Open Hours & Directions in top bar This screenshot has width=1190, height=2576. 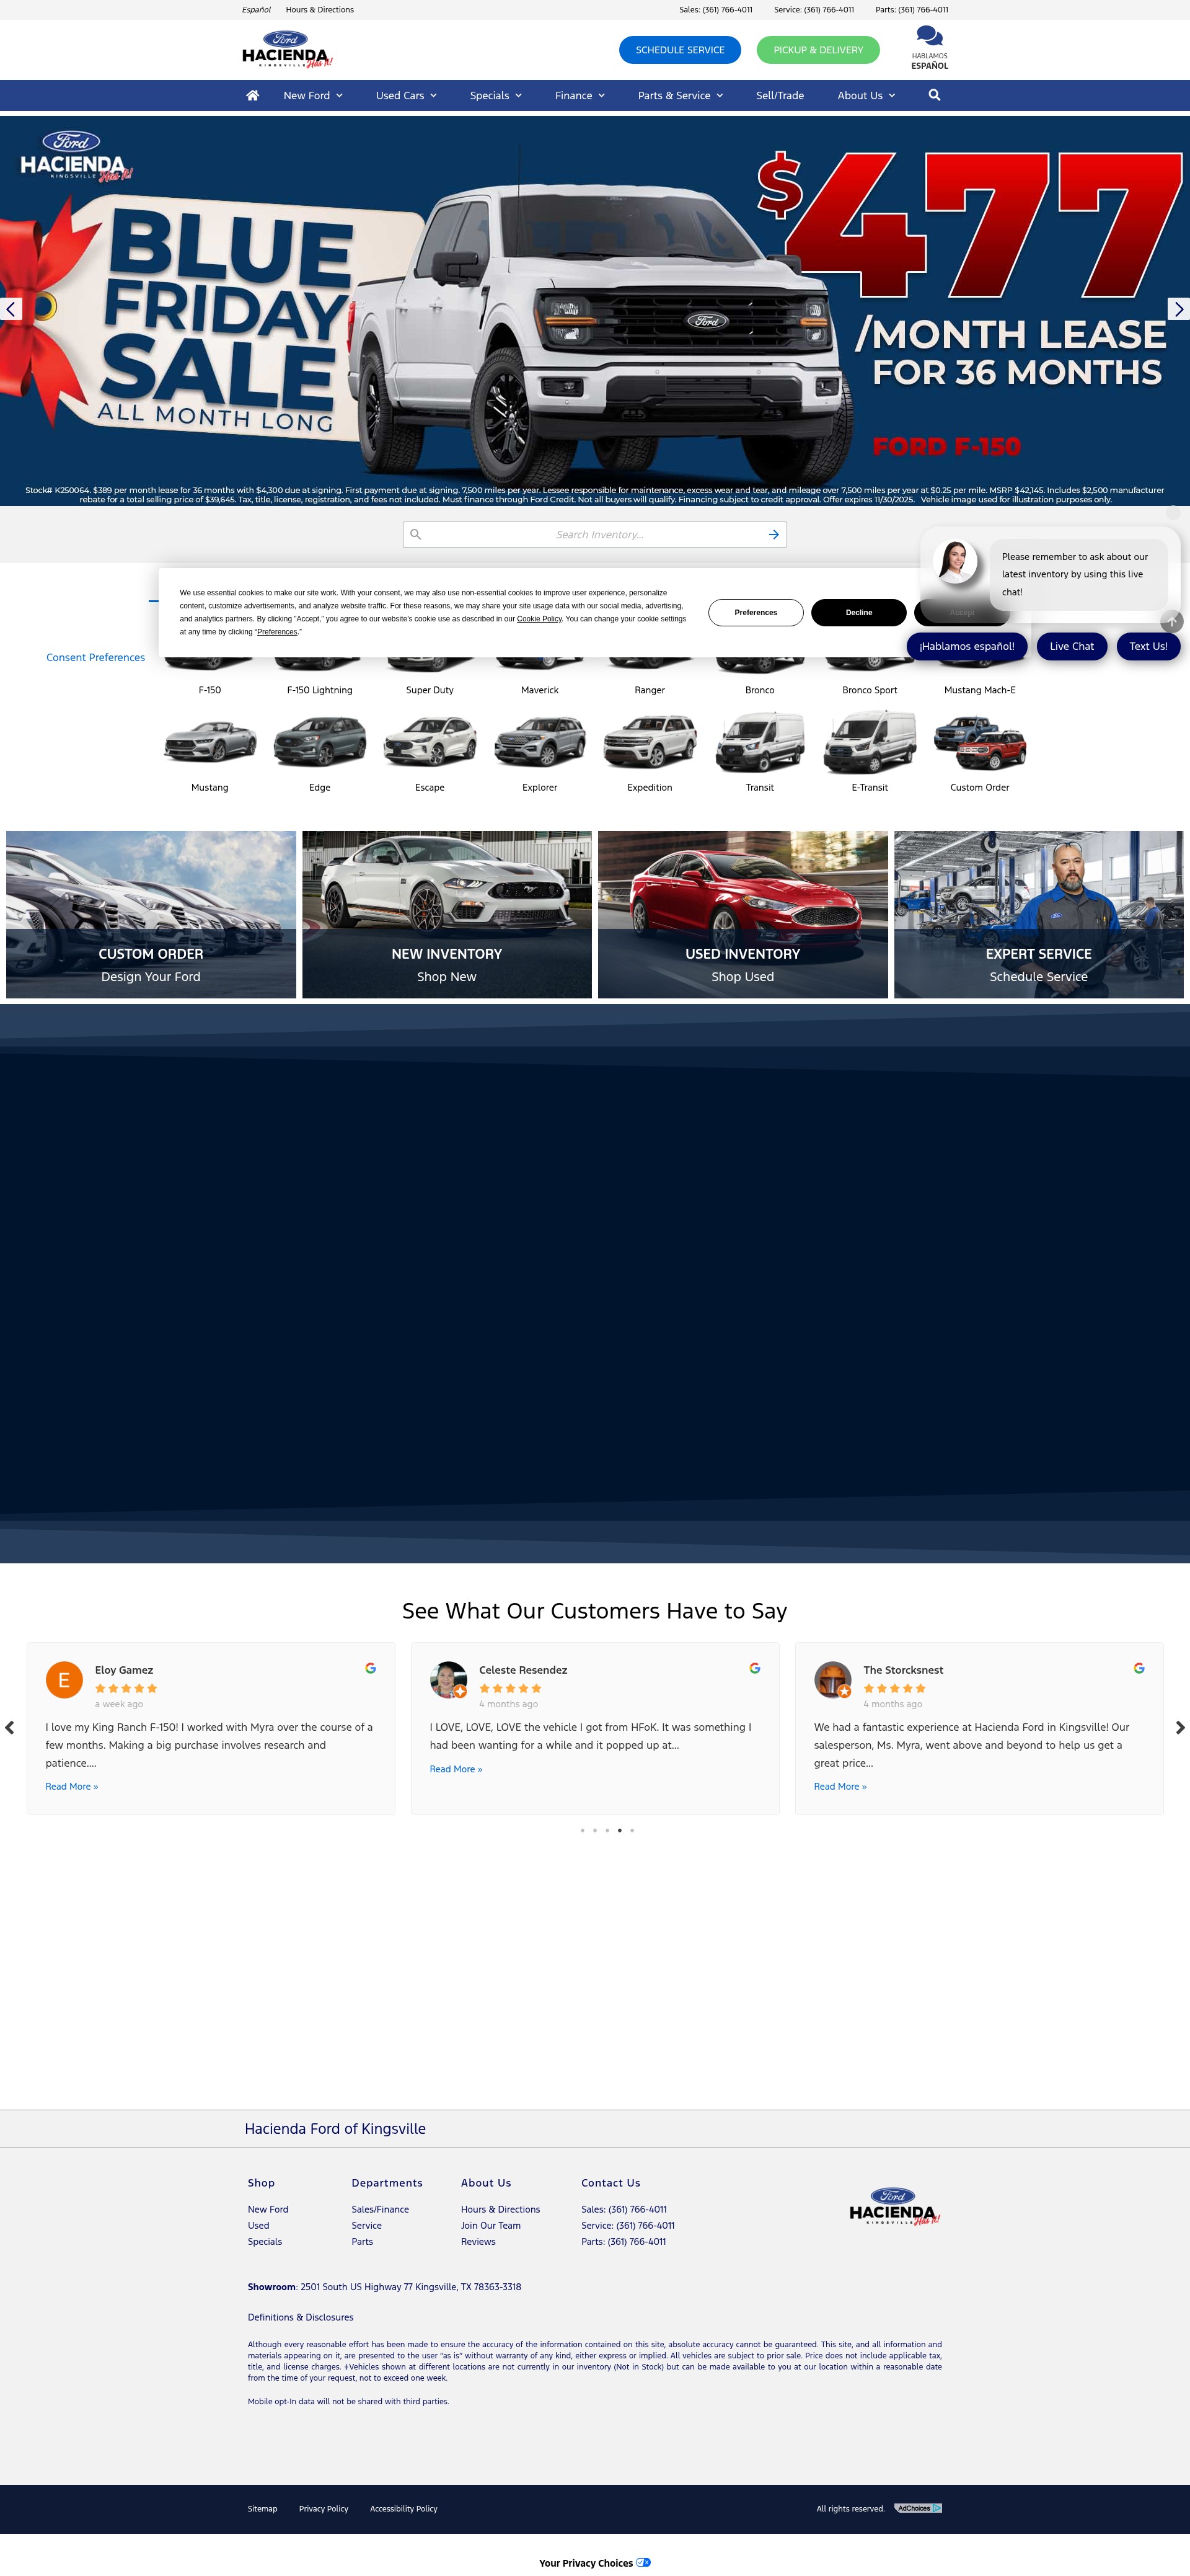point(320,10)
